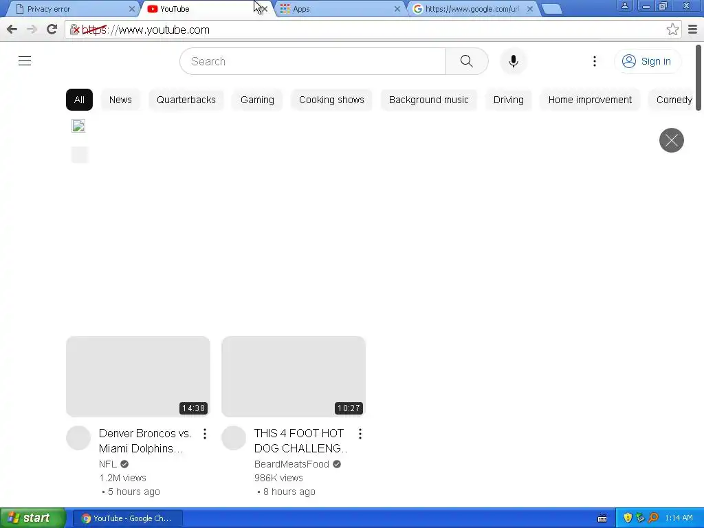Bookmark this page with star icon
Screen dimensions: 704x528
[x=672, y=30]
